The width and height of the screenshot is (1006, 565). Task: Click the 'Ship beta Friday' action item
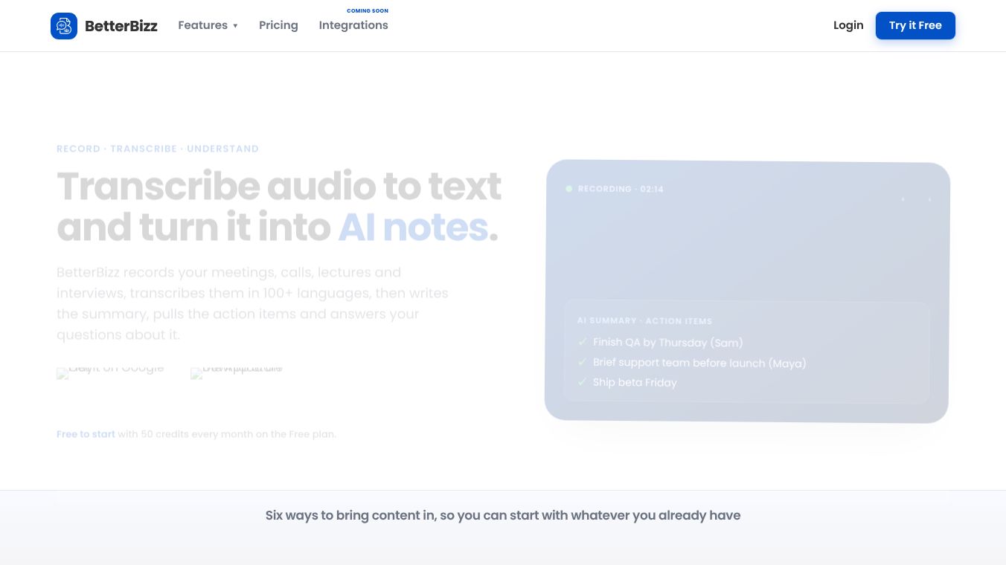635,382
